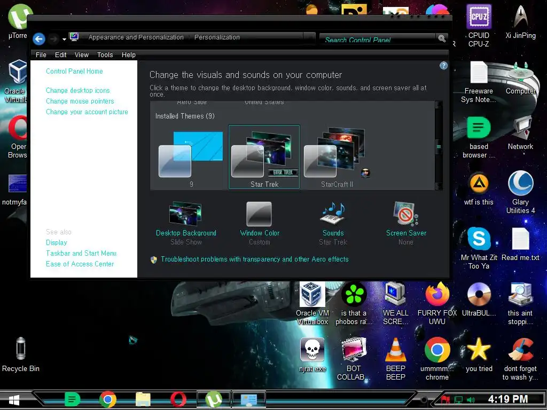Click the Windows Start button

[x=14, y=399]
